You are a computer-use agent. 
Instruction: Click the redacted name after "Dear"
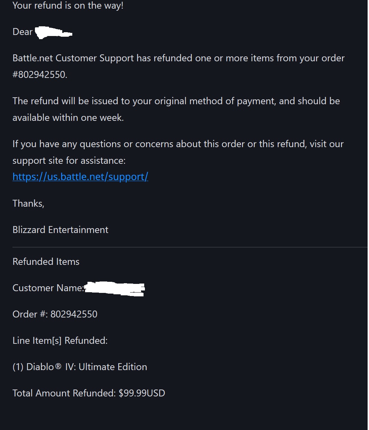point(53,33)
